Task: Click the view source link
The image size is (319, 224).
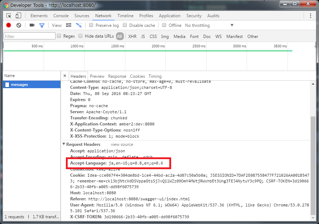Action: [x=122, y=144]
